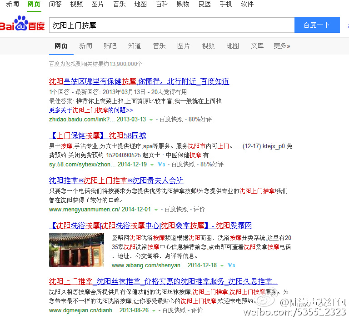Switch to the 贴吧 search tab

tap(110, 46)
